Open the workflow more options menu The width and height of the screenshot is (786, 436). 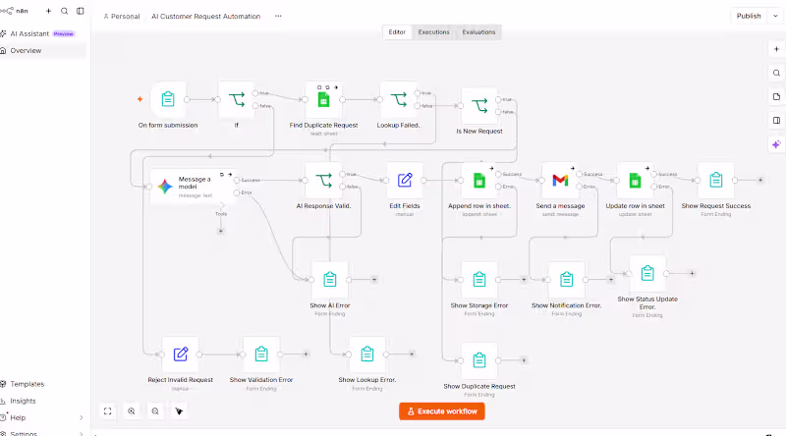click(x=278, y=16)
